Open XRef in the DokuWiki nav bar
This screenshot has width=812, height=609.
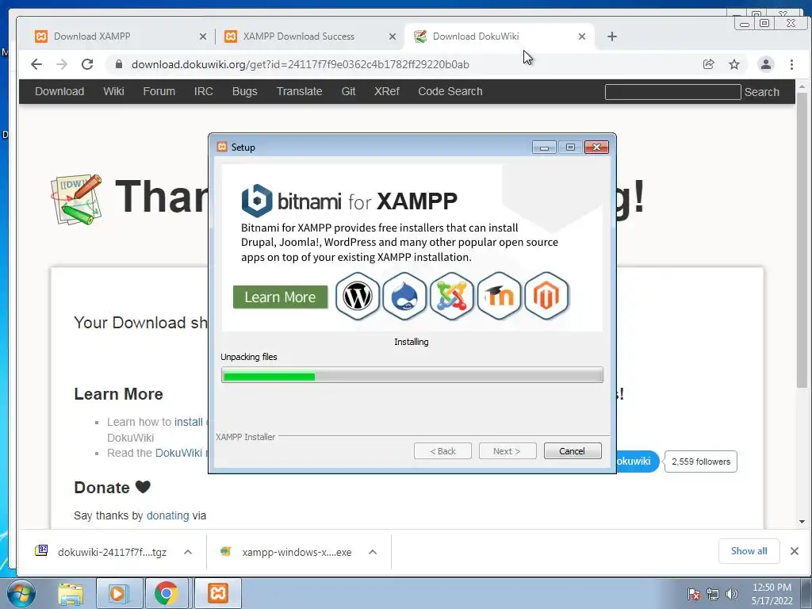pyautogui.click(x=387, y=91)
